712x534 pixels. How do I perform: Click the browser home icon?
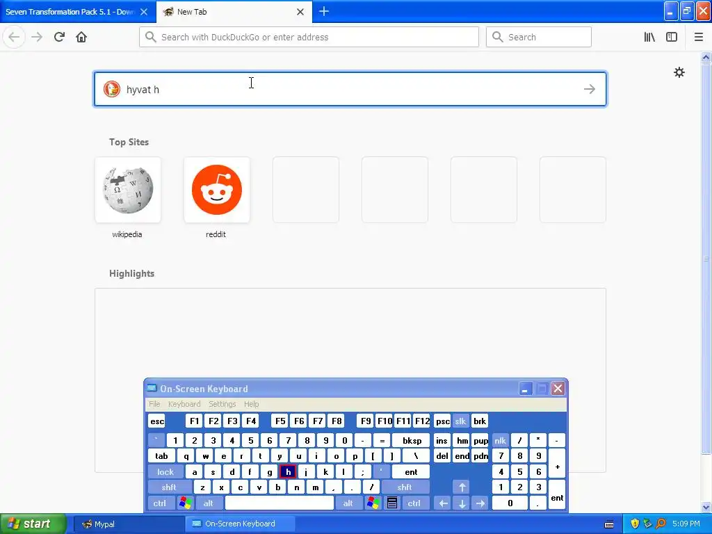(x=81, y=37)
